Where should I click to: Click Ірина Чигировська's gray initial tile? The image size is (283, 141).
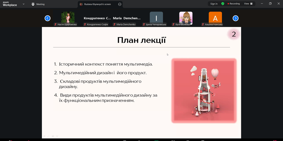tap(156, 18)
